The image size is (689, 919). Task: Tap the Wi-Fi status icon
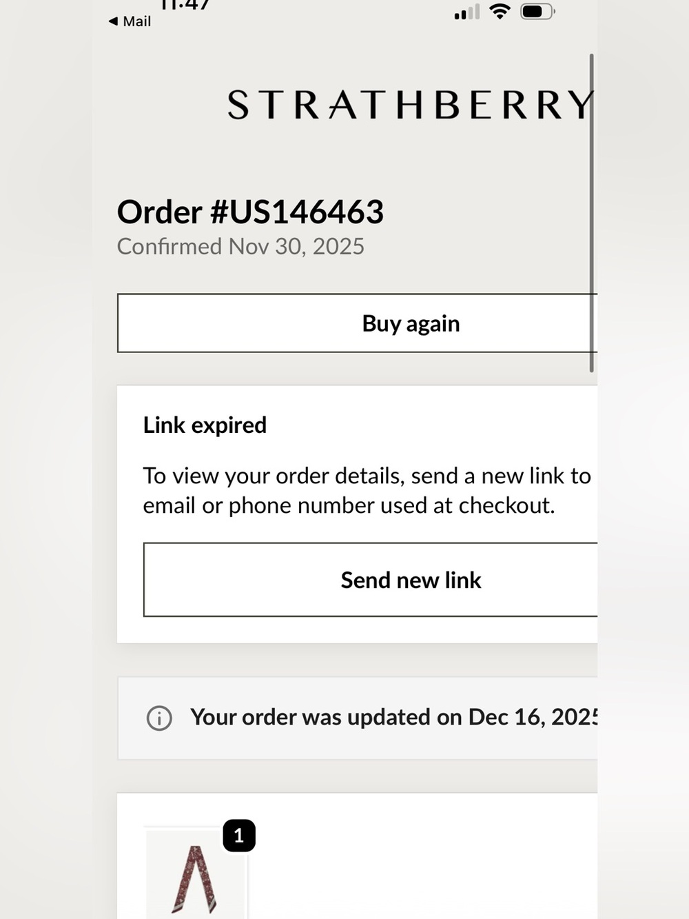coord(500,11)
